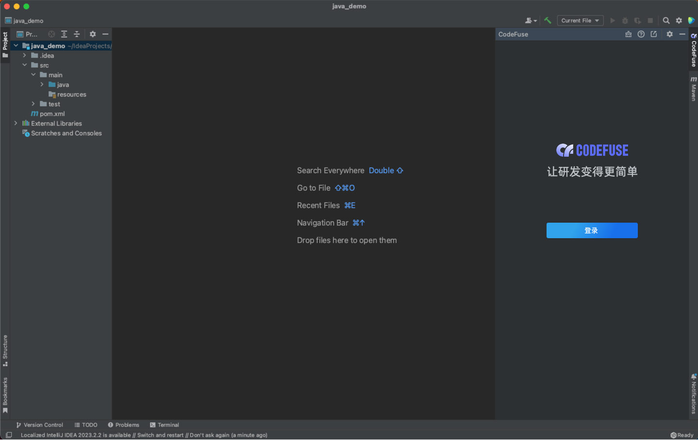Open the TODO tool tab
The width and height of the screenshot is (698, 440).
click(86, 425)
